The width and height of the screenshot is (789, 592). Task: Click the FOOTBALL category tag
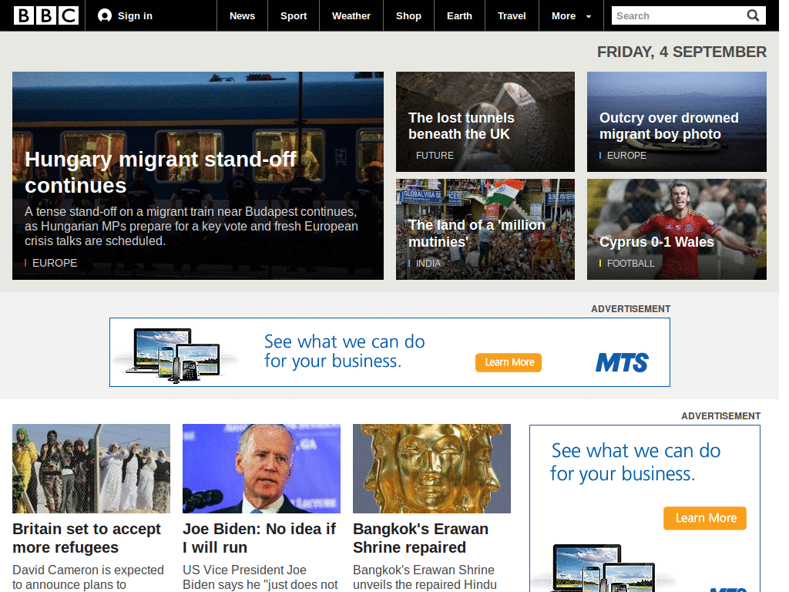click(630, 264)
